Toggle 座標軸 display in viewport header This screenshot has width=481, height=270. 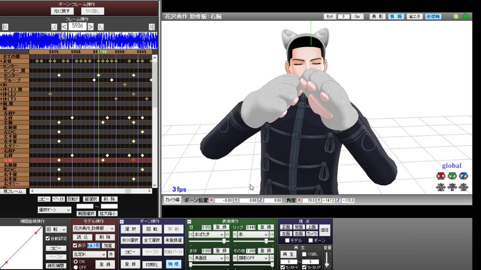[x=433, y=16]
